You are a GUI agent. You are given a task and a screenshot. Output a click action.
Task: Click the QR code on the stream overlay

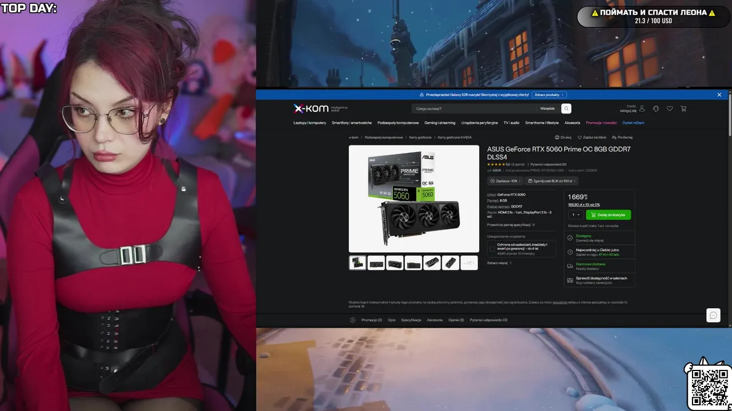[709, 388]
